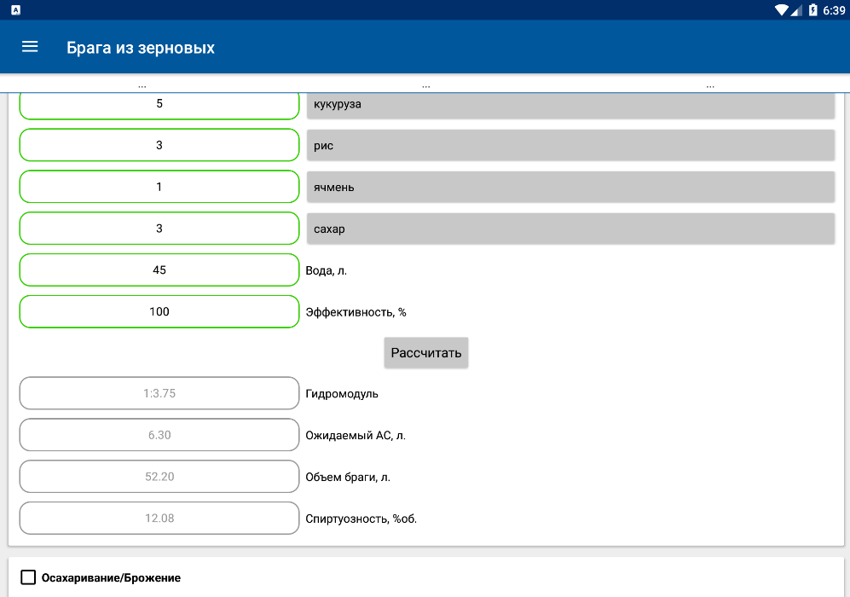Select the expected alcohol field 6.30
The height and width of the screenshot is (597, 850).
click(x=159, y=435)
